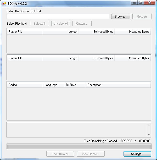Image resolution: width=157 pixels, height=160 pixels.
Task: Open the Browse dialog for source BD-ROM
Action: pos(121,16)
